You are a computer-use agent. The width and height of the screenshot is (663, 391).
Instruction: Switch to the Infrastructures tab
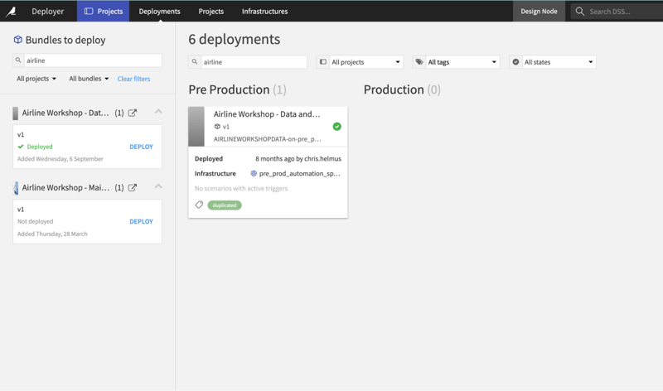click(x=264, y=12)
